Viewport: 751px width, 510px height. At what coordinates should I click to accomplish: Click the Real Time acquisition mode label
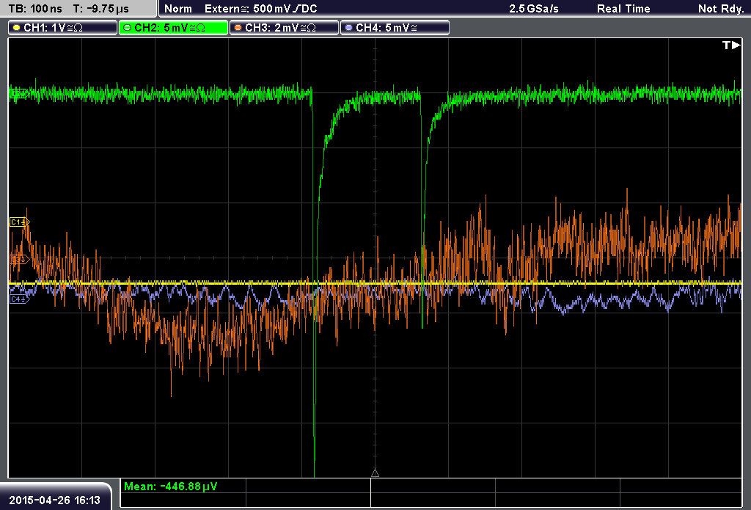click(x=623, y=9)
